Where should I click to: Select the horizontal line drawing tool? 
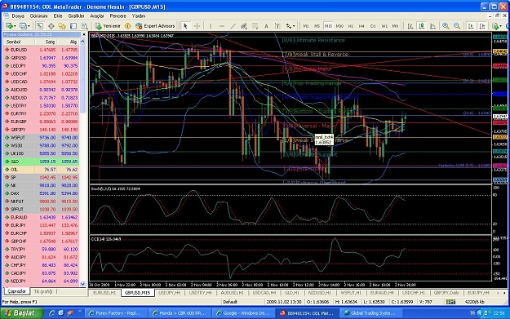(x=222, y=26)
